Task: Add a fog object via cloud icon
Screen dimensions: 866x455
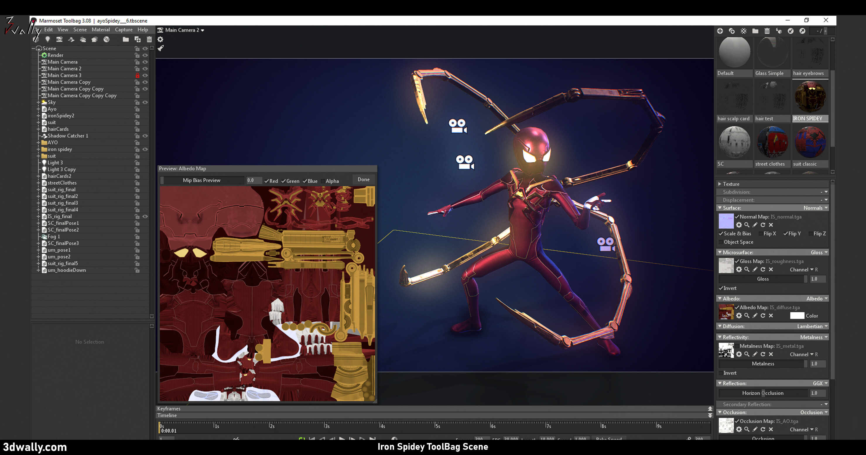Action: click(83, 39)
